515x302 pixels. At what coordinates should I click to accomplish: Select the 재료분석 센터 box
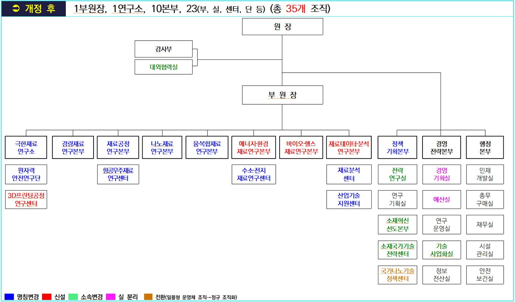349,174
